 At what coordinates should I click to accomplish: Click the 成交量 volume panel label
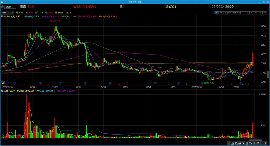(5, 91)
